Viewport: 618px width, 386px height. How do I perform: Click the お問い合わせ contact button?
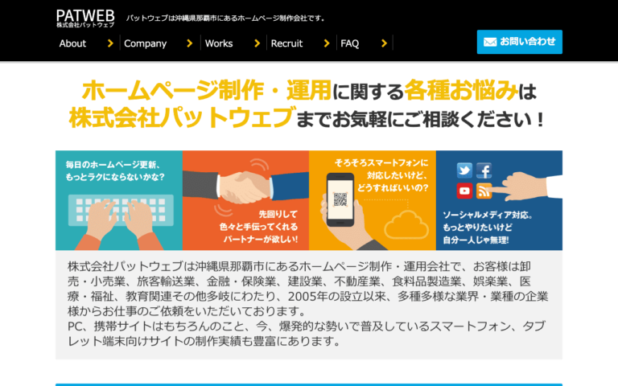click(520, 42)
